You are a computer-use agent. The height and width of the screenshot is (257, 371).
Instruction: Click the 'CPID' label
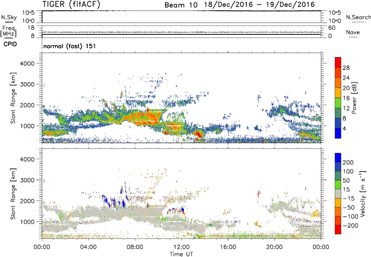pyautogui.click(x=10, y=44)
